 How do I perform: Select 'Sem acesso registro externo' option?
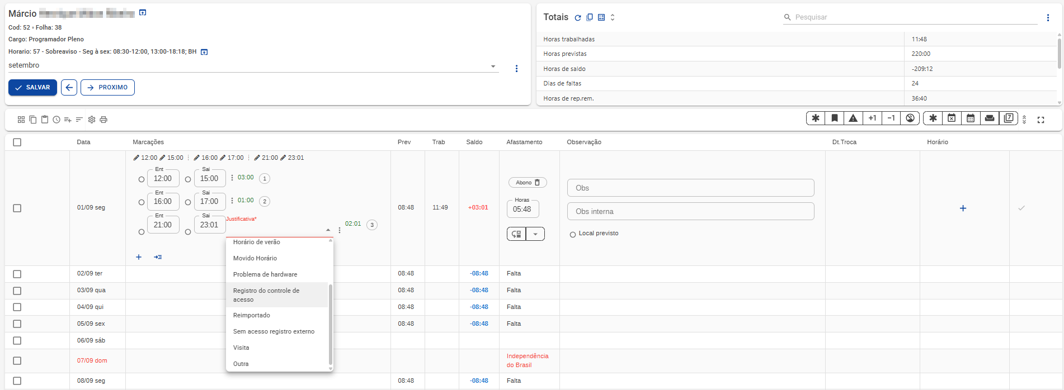277,331
